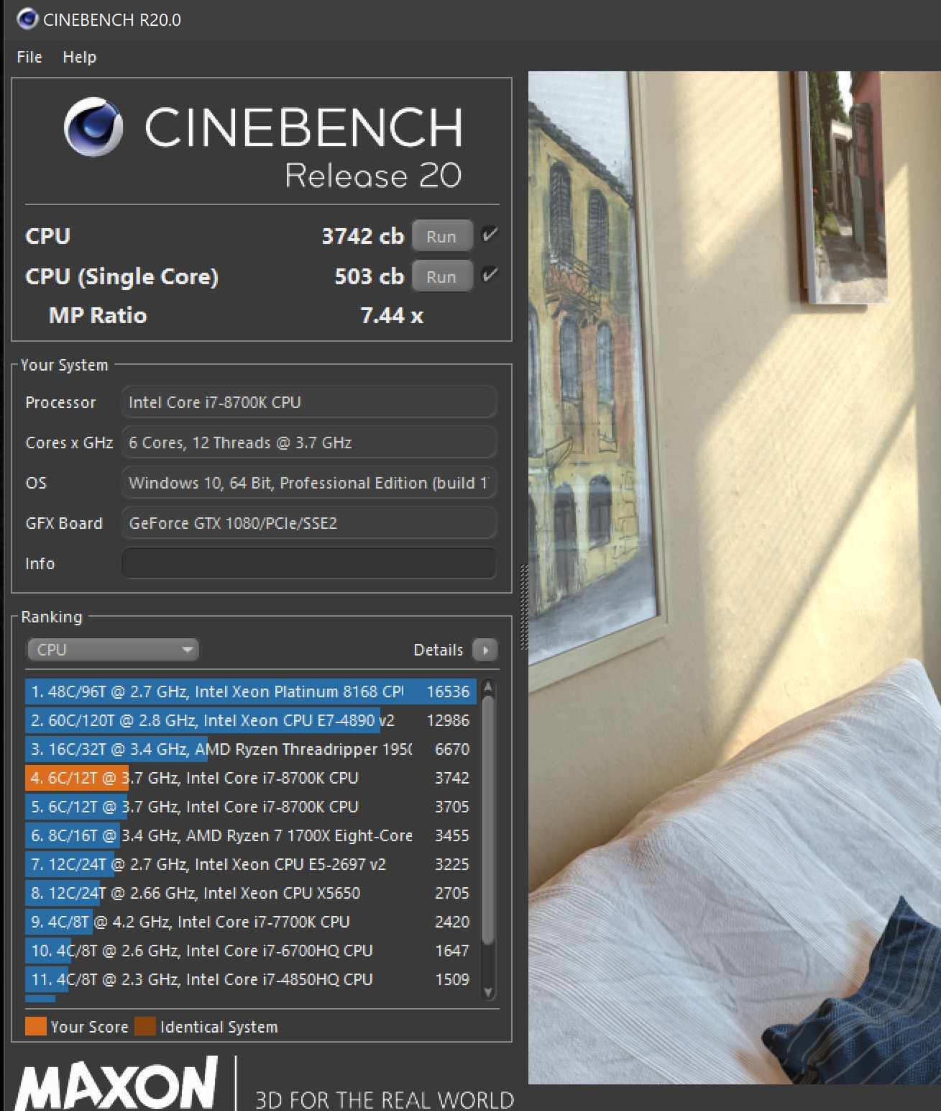
Task: Select ranking row Intel Xeon Platinum 8168
Action: pos(251,691)
